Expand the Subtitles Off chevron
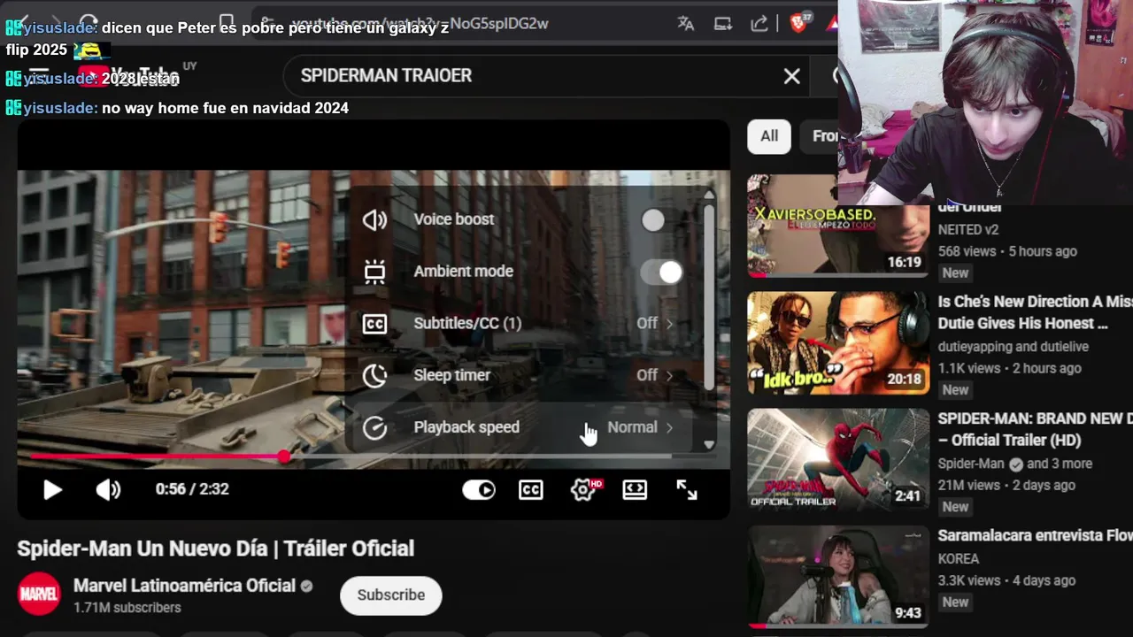This screenshot has width=1133, height=637. pos(669,324)
